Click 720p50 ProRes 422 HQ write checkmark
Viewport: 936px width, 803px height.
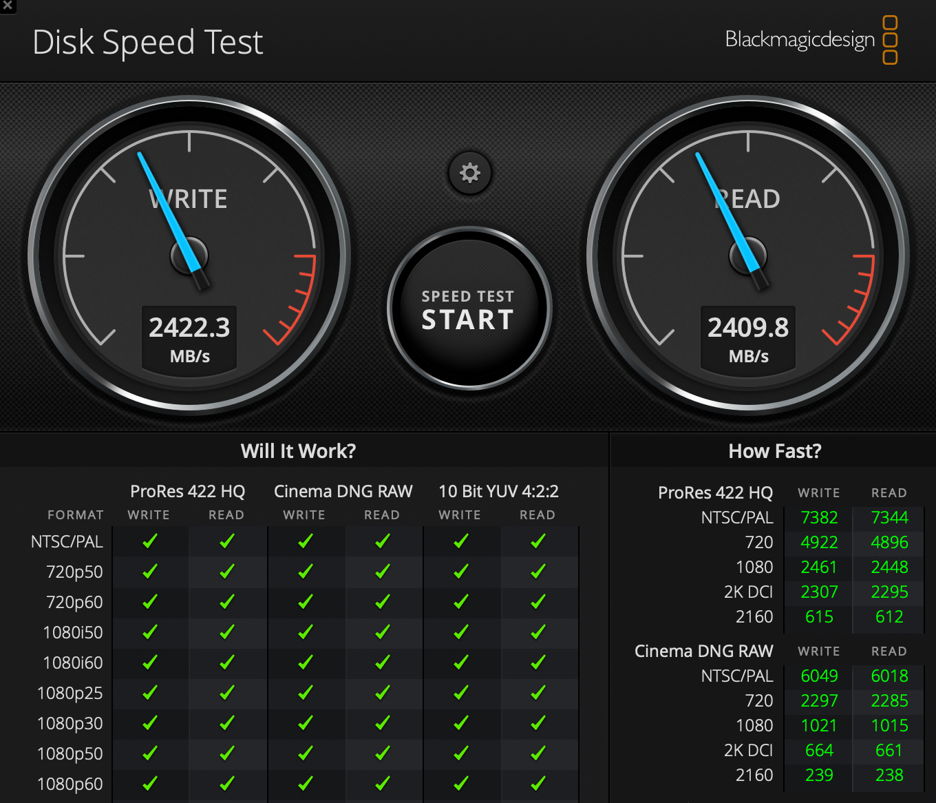tap(149, 572)
